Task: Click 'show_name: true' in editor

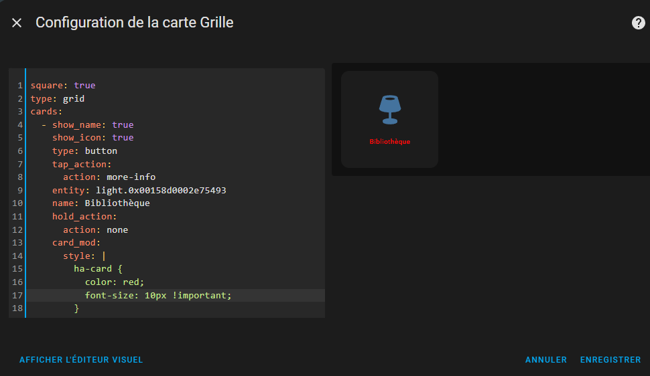Action: tap(93, 124)
